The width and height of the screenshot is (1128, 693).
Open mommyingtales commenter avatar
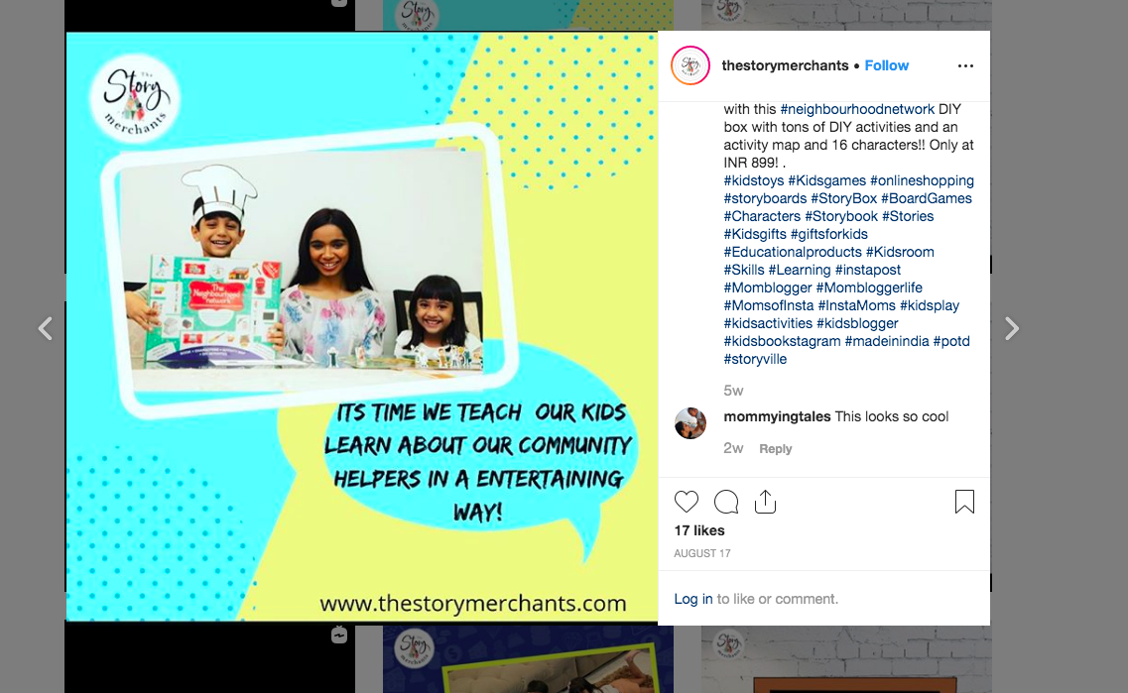[x=689, y=422]
